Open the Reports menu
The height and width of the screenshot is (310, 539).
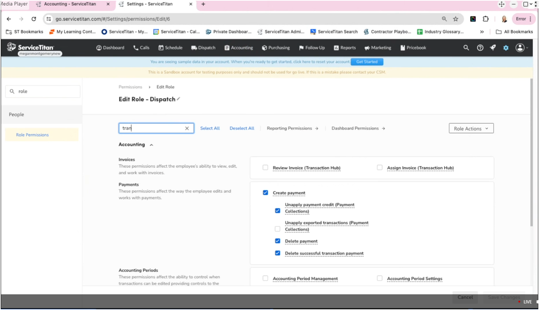coord(345,48)
